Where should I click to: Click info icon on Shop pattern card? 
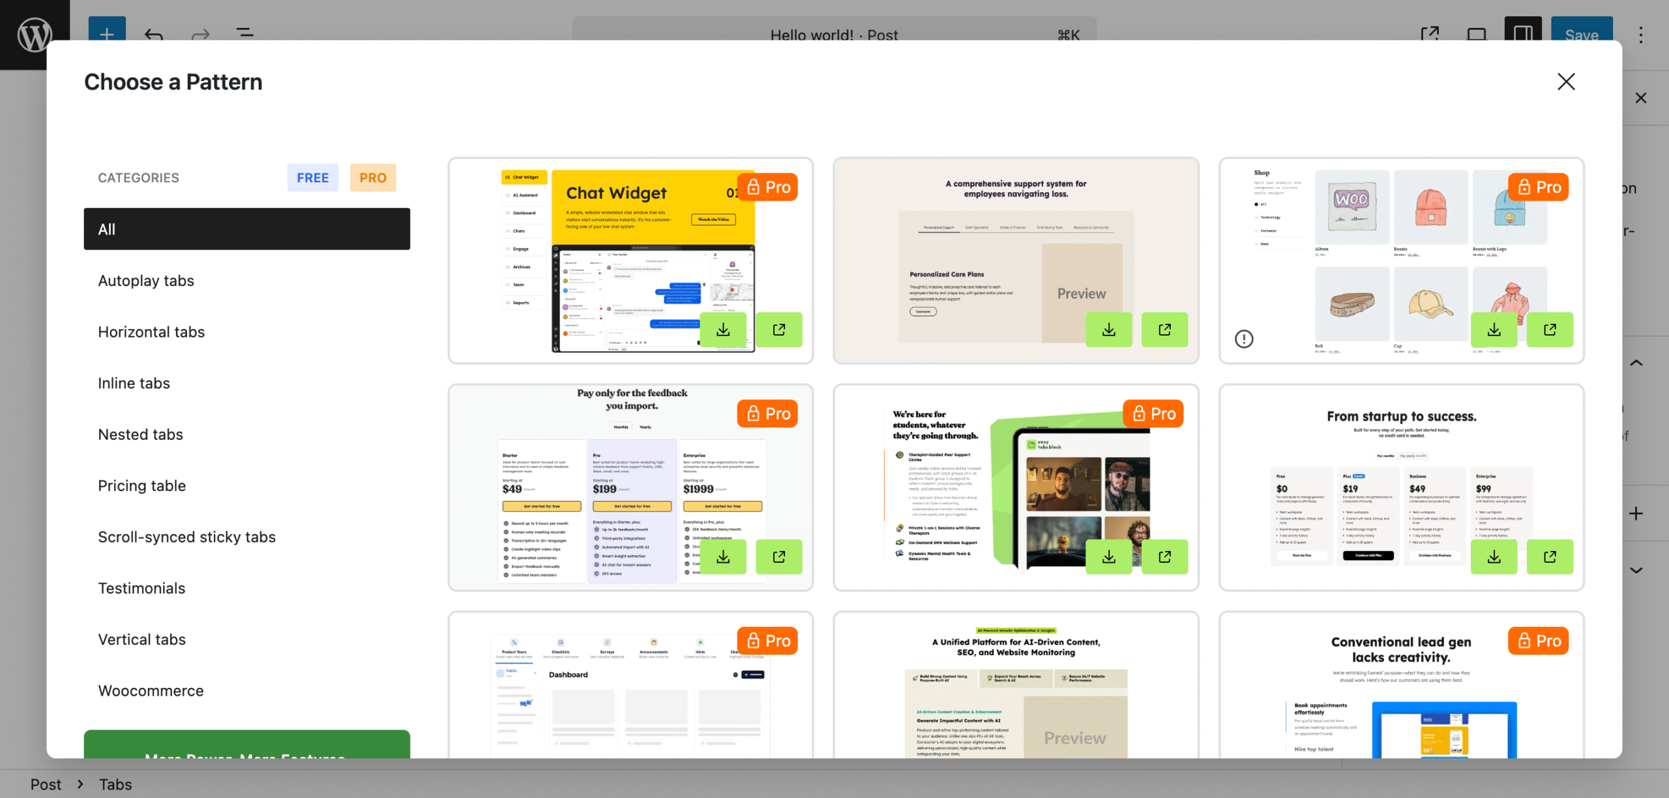(1244, 339)
